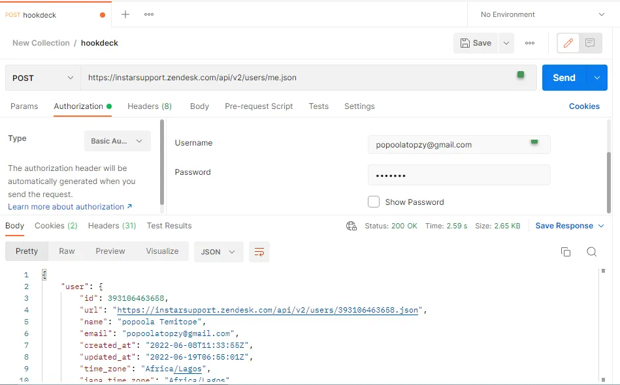Select the POST hookdeck request tab
The height and width of the screenshot is (385, 620).
tap(56, 14)
